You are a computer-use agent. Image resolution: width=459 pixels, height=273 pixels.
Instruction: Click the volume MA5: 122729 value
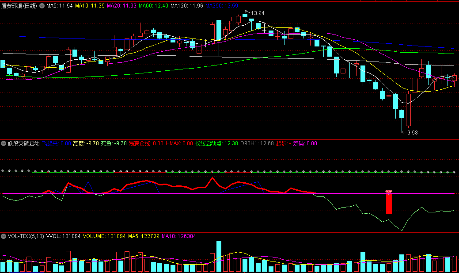click(144, 236)
